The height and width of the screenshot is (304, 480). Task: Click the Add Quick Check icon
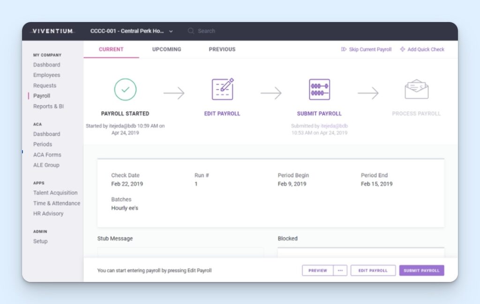(403, 49)
